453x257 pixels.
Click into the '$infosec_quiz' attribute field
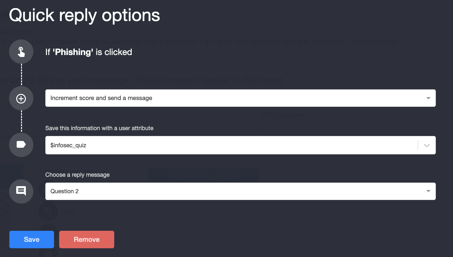point(231,145)
